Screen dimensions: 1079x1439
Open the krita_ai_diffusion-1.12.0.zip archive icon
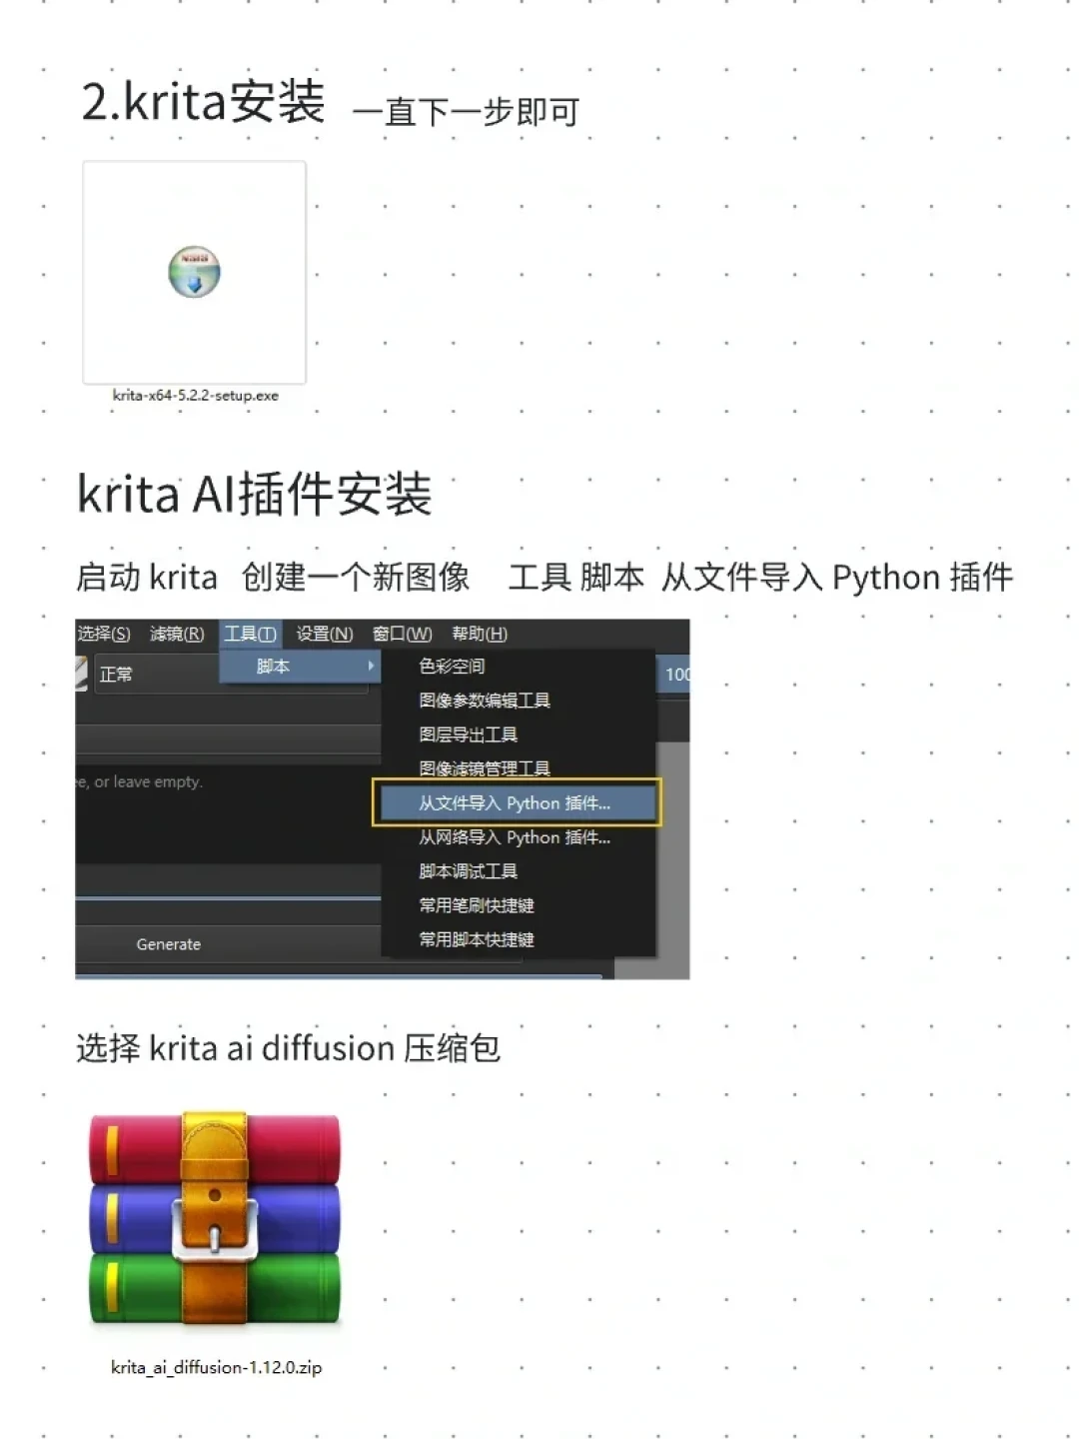215,1219
